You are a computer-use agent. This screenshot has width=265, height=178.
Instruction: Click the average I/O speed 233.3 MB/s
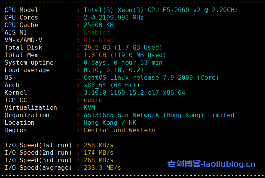click(102, 168)
